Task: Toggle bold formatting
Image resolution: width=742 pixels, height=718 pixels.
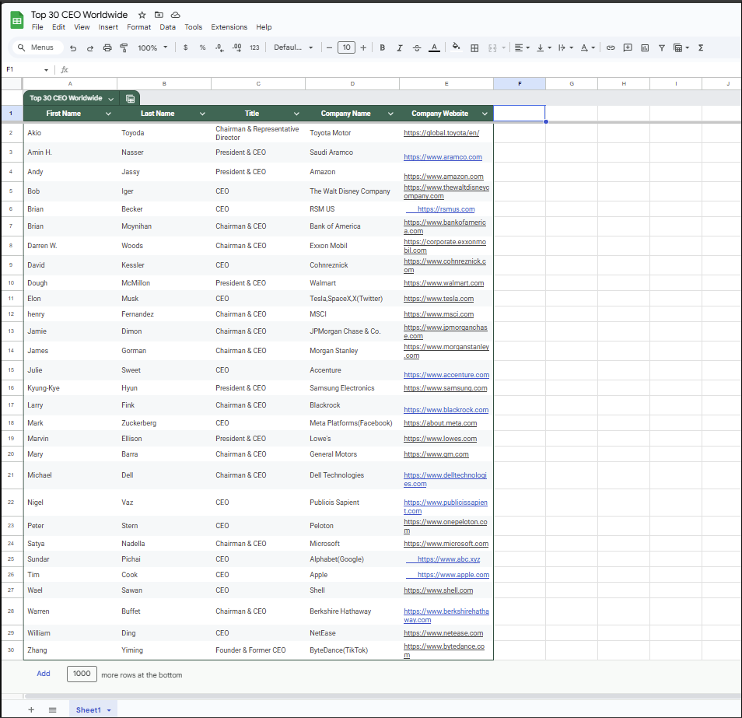Action: pyautogui.click(x=383, y=47)
